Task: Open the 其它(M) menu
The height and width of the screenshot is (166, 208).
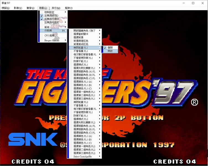Action: tap(56, 8)
